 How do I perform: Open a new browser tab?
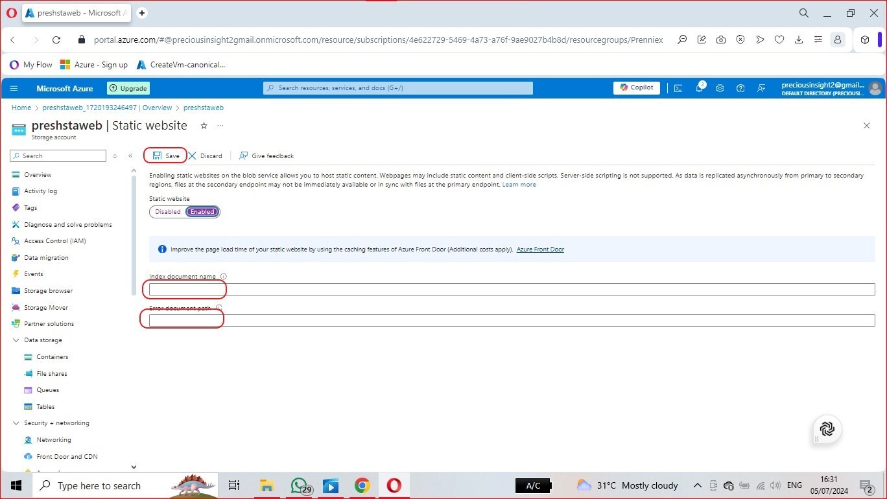(142, 13)
